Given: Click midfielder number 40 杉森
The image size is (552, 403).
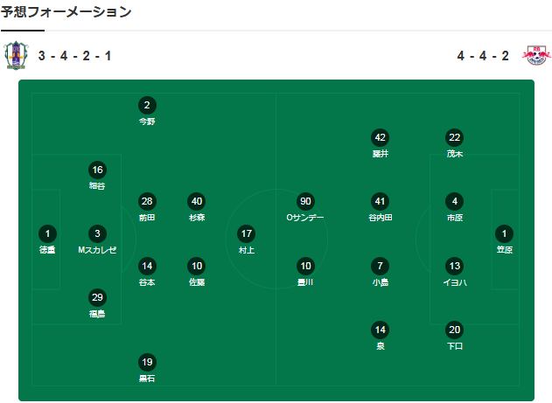Looking at the screenshot, I should pyautogui.click(x=197, y=207).
